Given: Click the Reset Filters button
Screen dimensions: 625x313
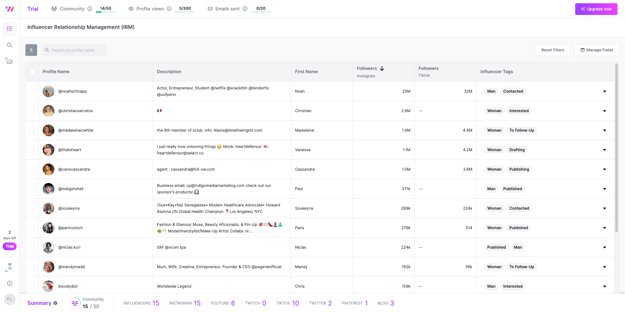Looking at the screenshot, I should point(552,50).
